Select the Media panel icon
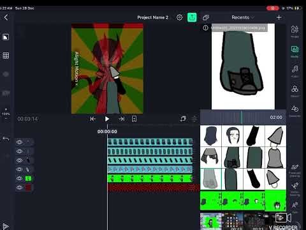The height and width of the screenshot is (230, 306). [295, 51]
